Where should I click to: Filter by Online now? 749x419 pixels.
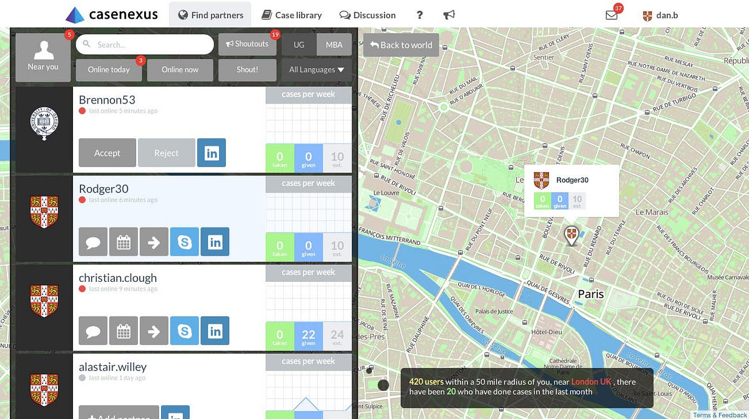pos(180,70)
